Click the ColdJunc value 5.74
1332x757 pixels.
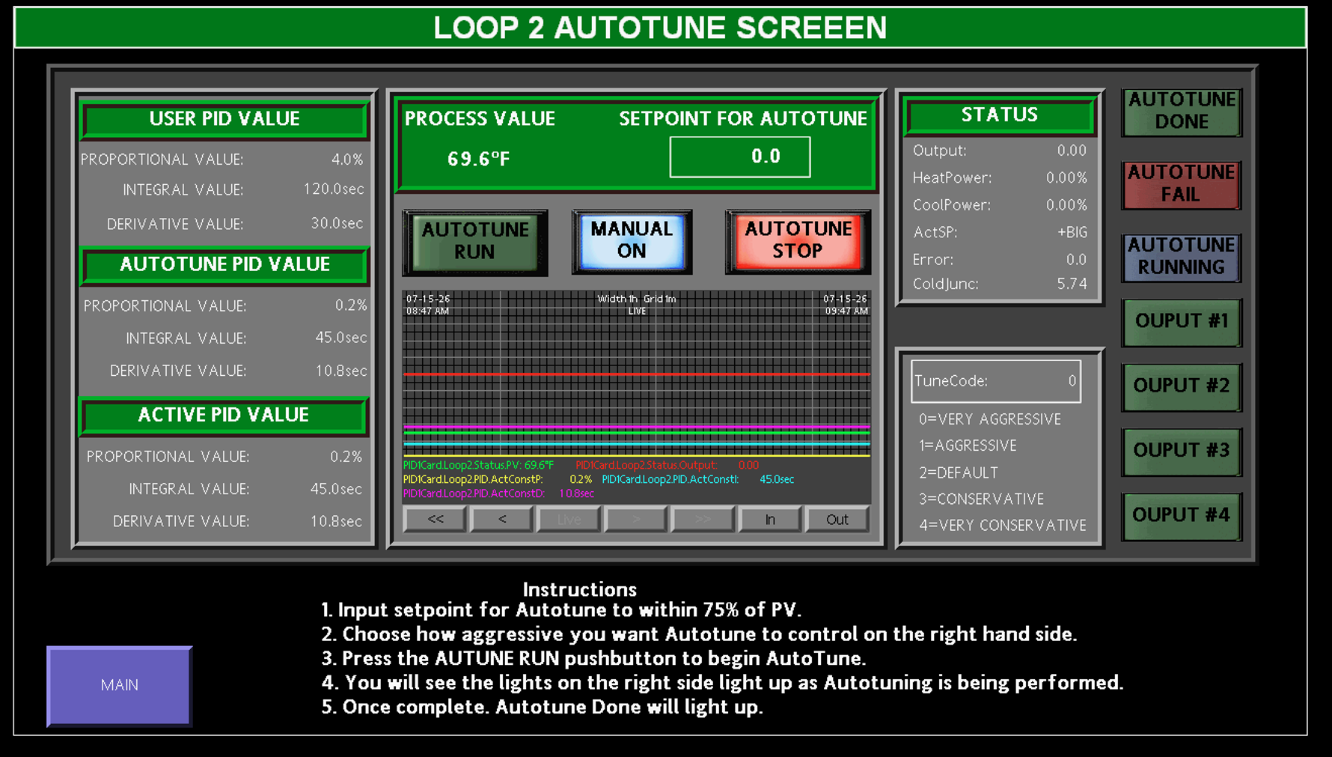coord(1072,284)
